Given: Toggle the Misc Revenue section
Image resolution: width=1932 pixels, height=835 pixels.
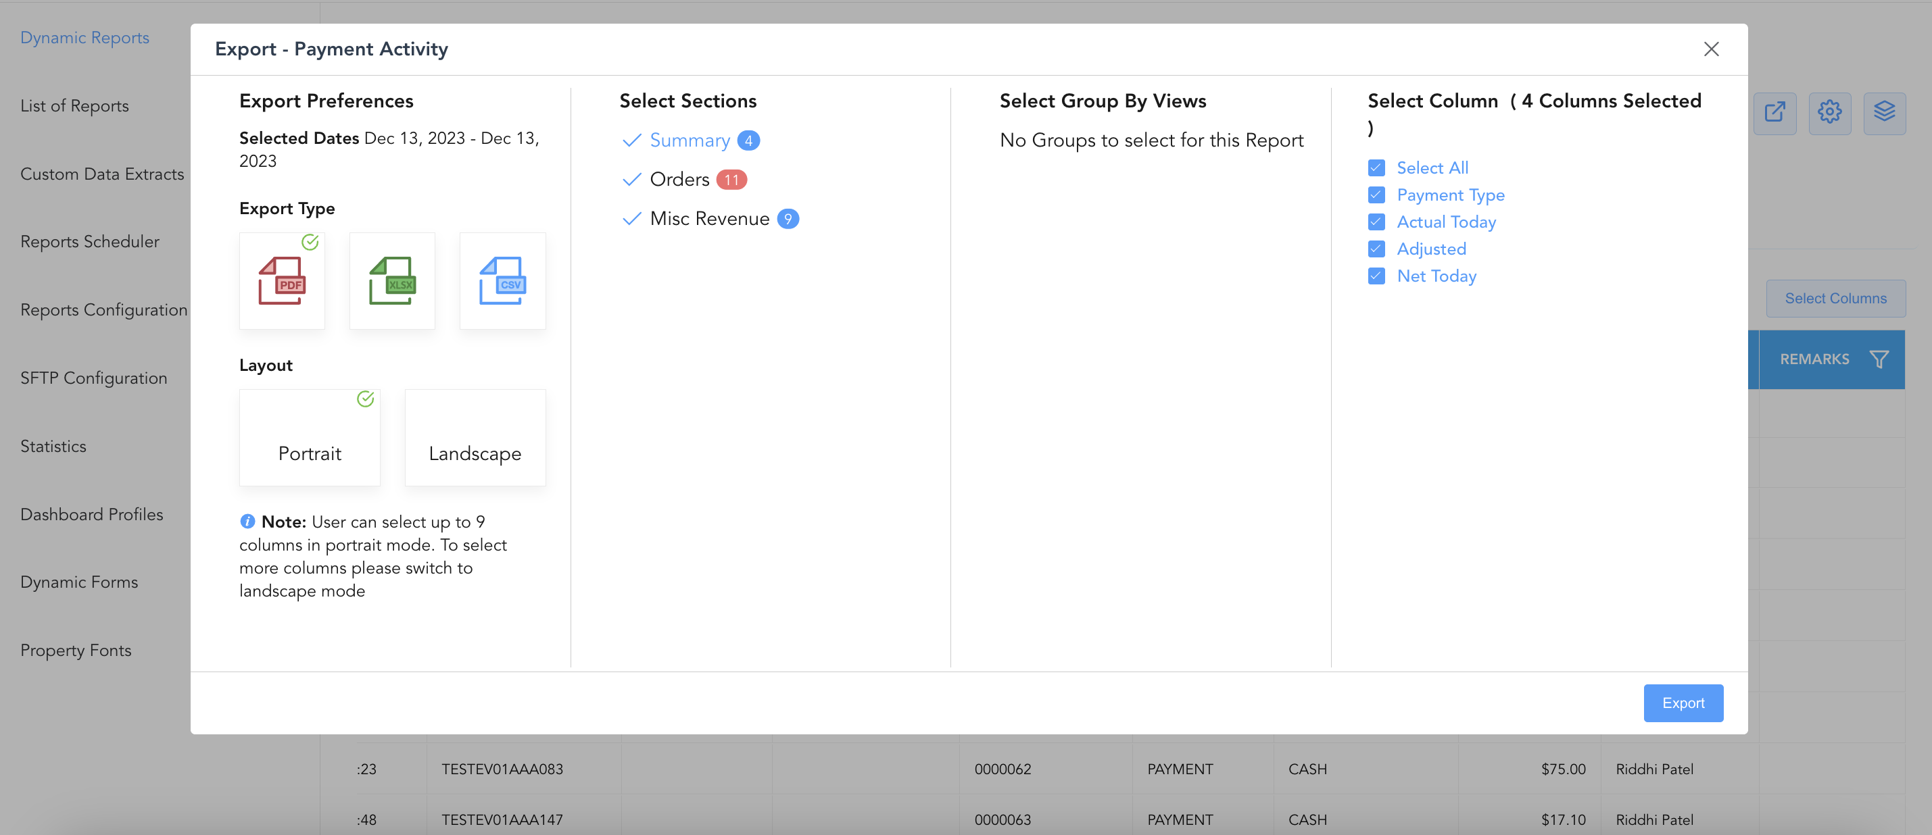Looking at the screenshot, I should coord(708,218).
